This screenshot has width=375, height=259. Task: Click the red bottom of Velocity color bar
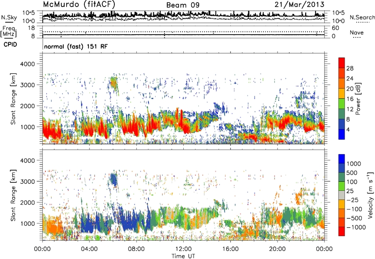point(342,231)
